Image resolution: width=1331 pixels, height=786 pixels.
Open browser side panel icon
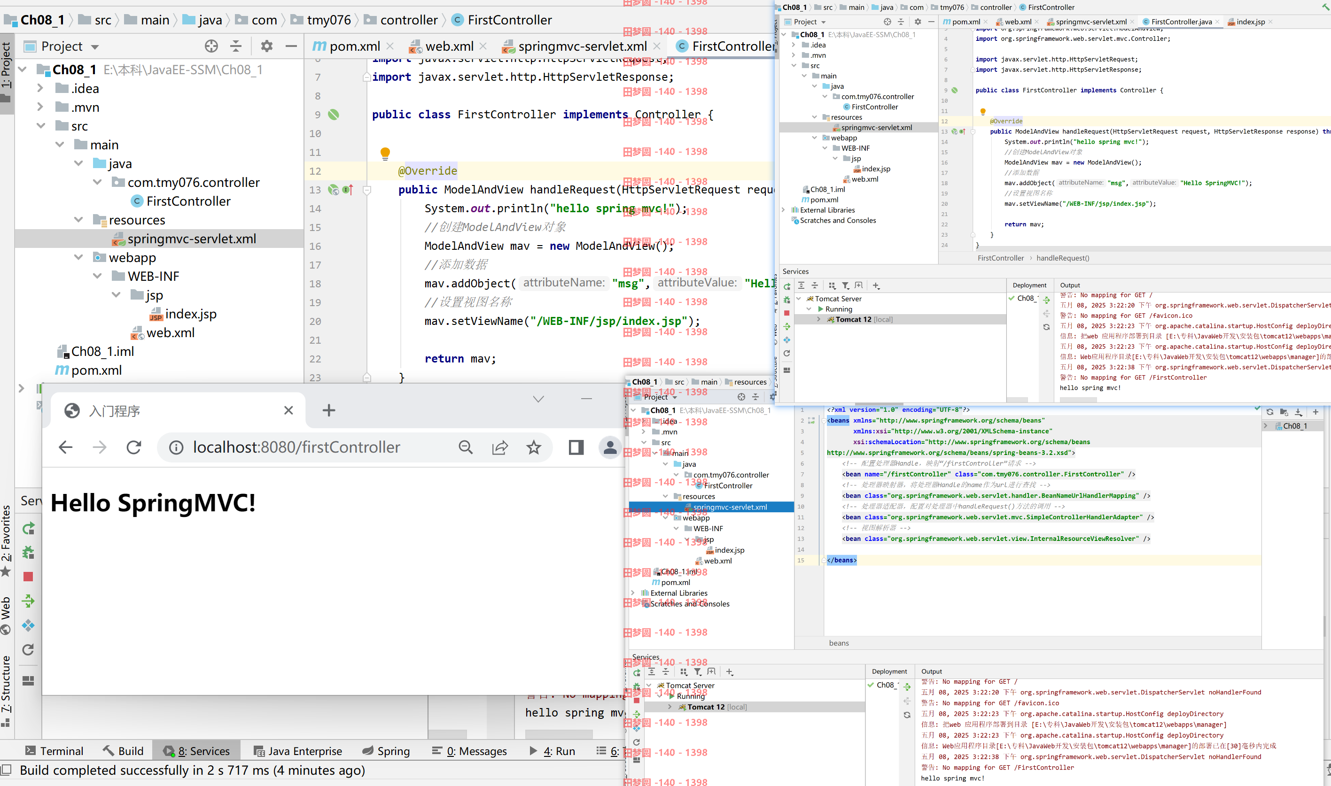pos(576,447)
